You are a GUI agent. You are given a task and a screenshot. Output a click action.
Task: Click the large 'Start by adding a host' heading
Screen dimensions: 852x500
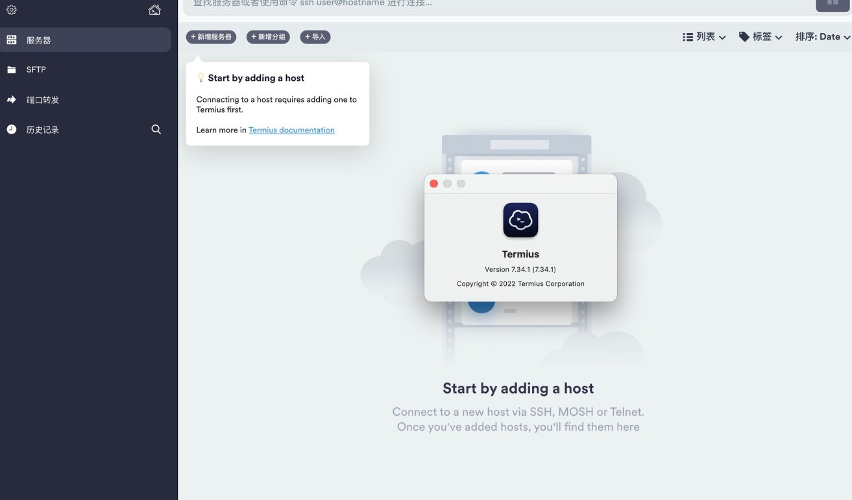pyautogui.click(x=518, y=388)
